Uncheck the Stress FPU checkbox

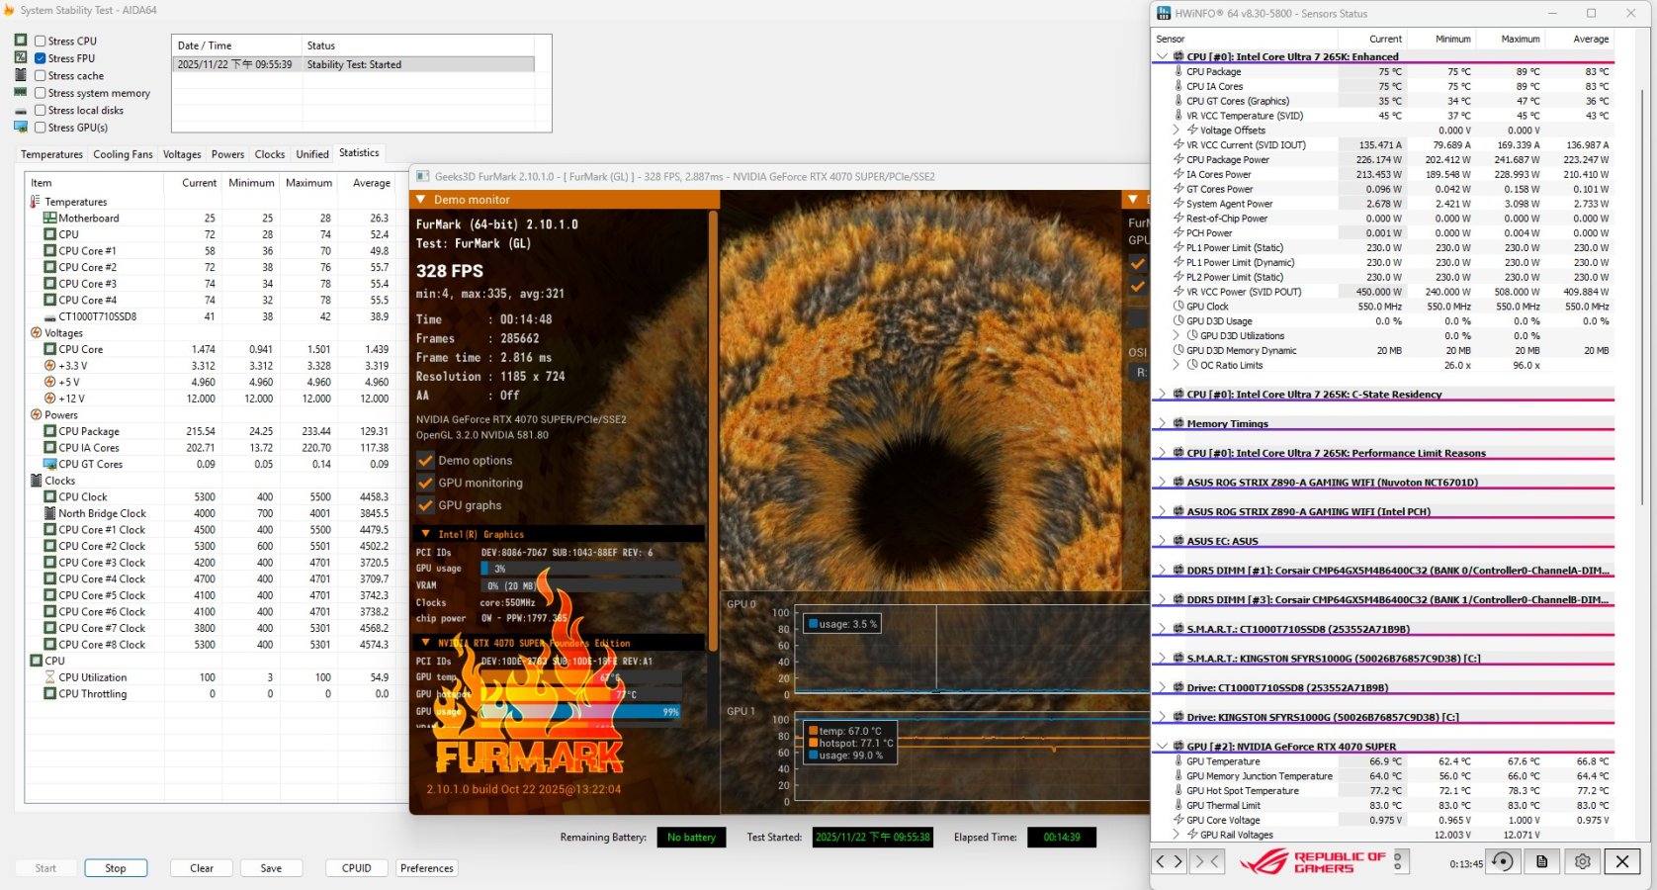[41, 58]
